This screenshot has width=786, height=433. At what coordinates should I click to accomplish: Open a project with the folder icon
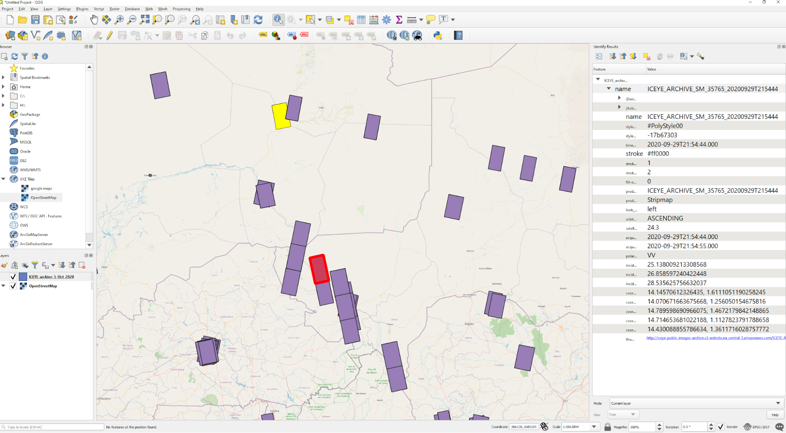tap(22, 20)
